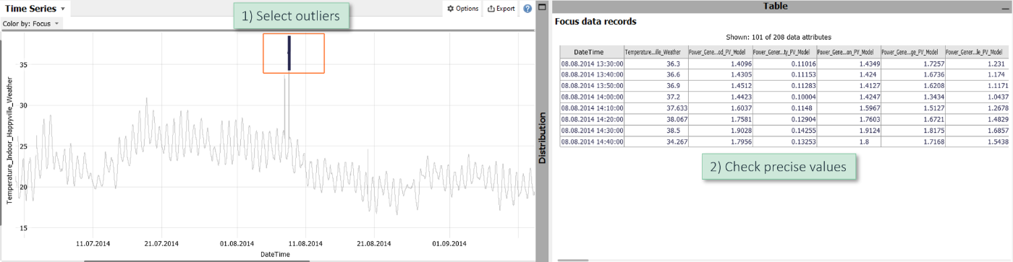Click the DateTime axis label
Viewport: 1013px width, 262px height.
(275, 255)
